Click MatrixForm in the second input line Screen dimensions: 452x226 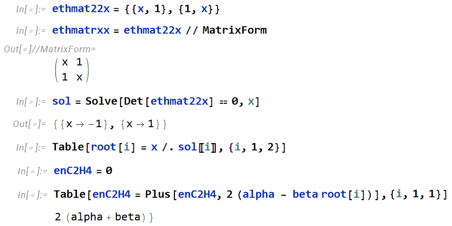point(235,30)
